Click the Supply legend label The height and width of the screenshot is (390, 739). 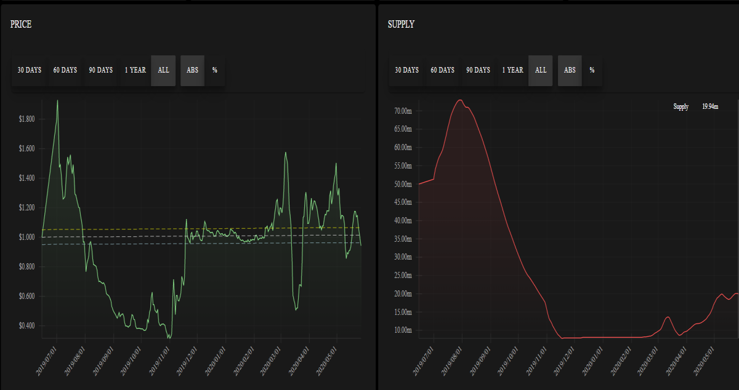click(x=681, y=107)
